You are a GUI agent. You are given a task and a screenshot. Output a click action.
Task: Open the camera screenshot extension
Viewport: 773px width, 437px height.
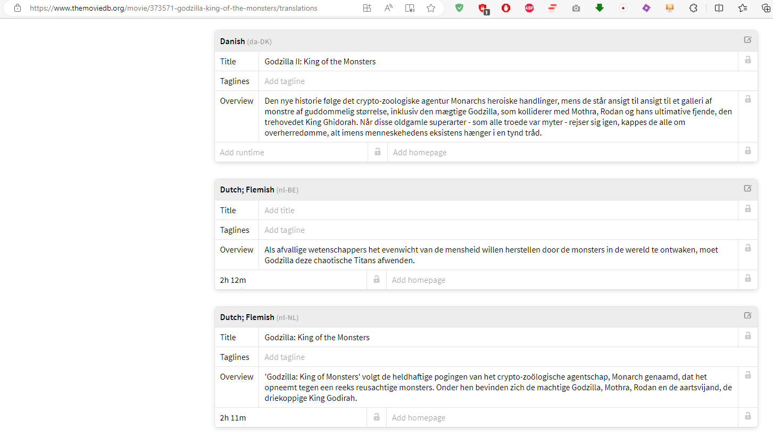(x=576, y=8)
